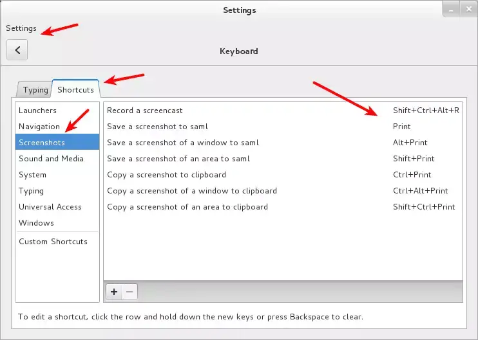Image resolution: width=478 pixels, height=340 pixels.
Task: Select the Windows shortcuts category
Action: [57, 223]
